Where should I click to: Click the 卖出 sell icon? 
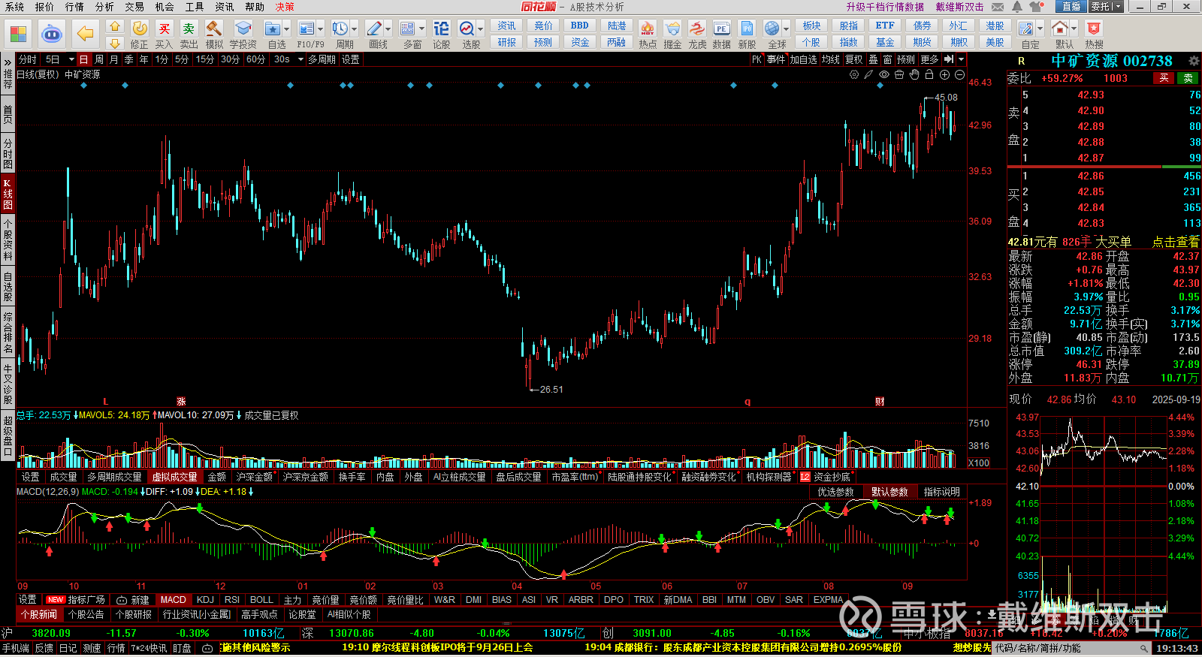click(x=189, y=29)
